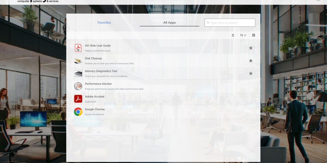Refresh the app list
This screenshot has width=327, height=163.
[x=233, y=35]
